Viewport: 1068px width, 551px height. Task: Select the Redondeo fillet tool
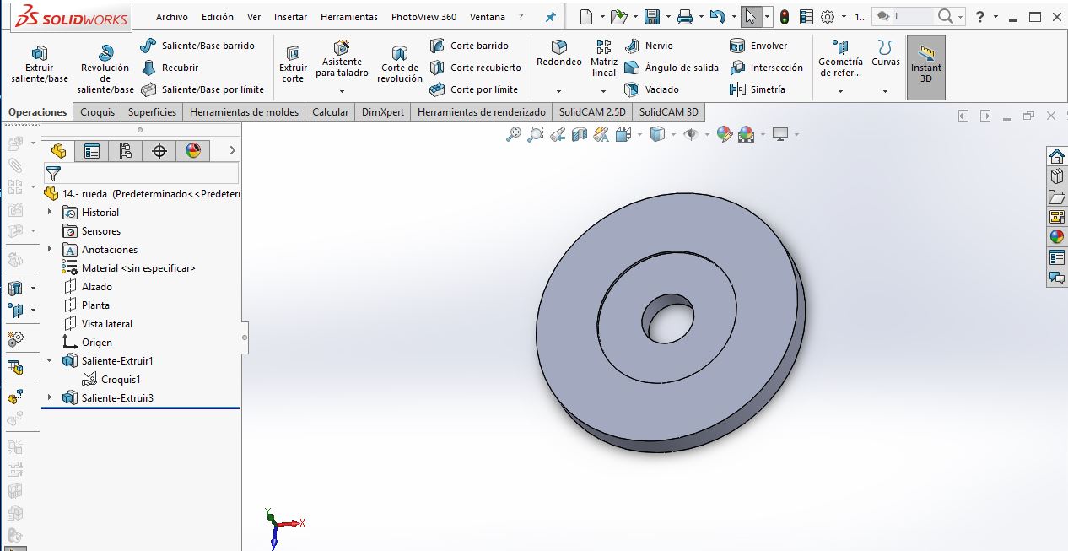559,54
